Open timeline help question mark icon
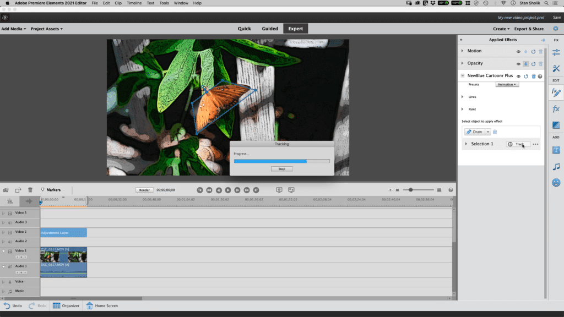564x317 pixels. point(451,190)
